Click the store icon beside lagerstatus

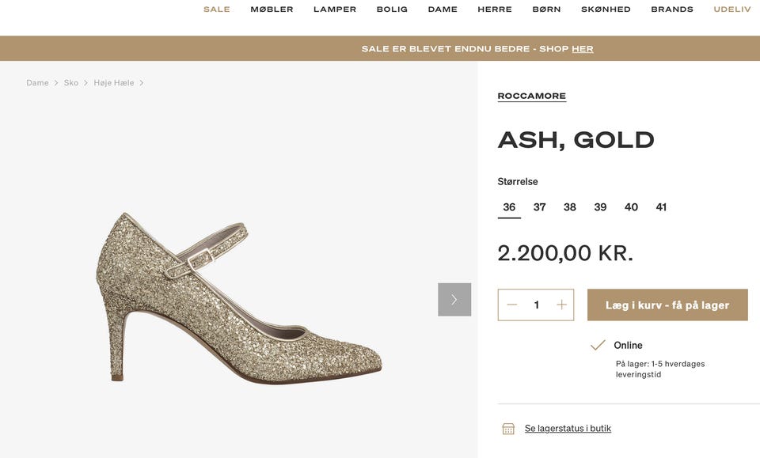coord(508,429)
